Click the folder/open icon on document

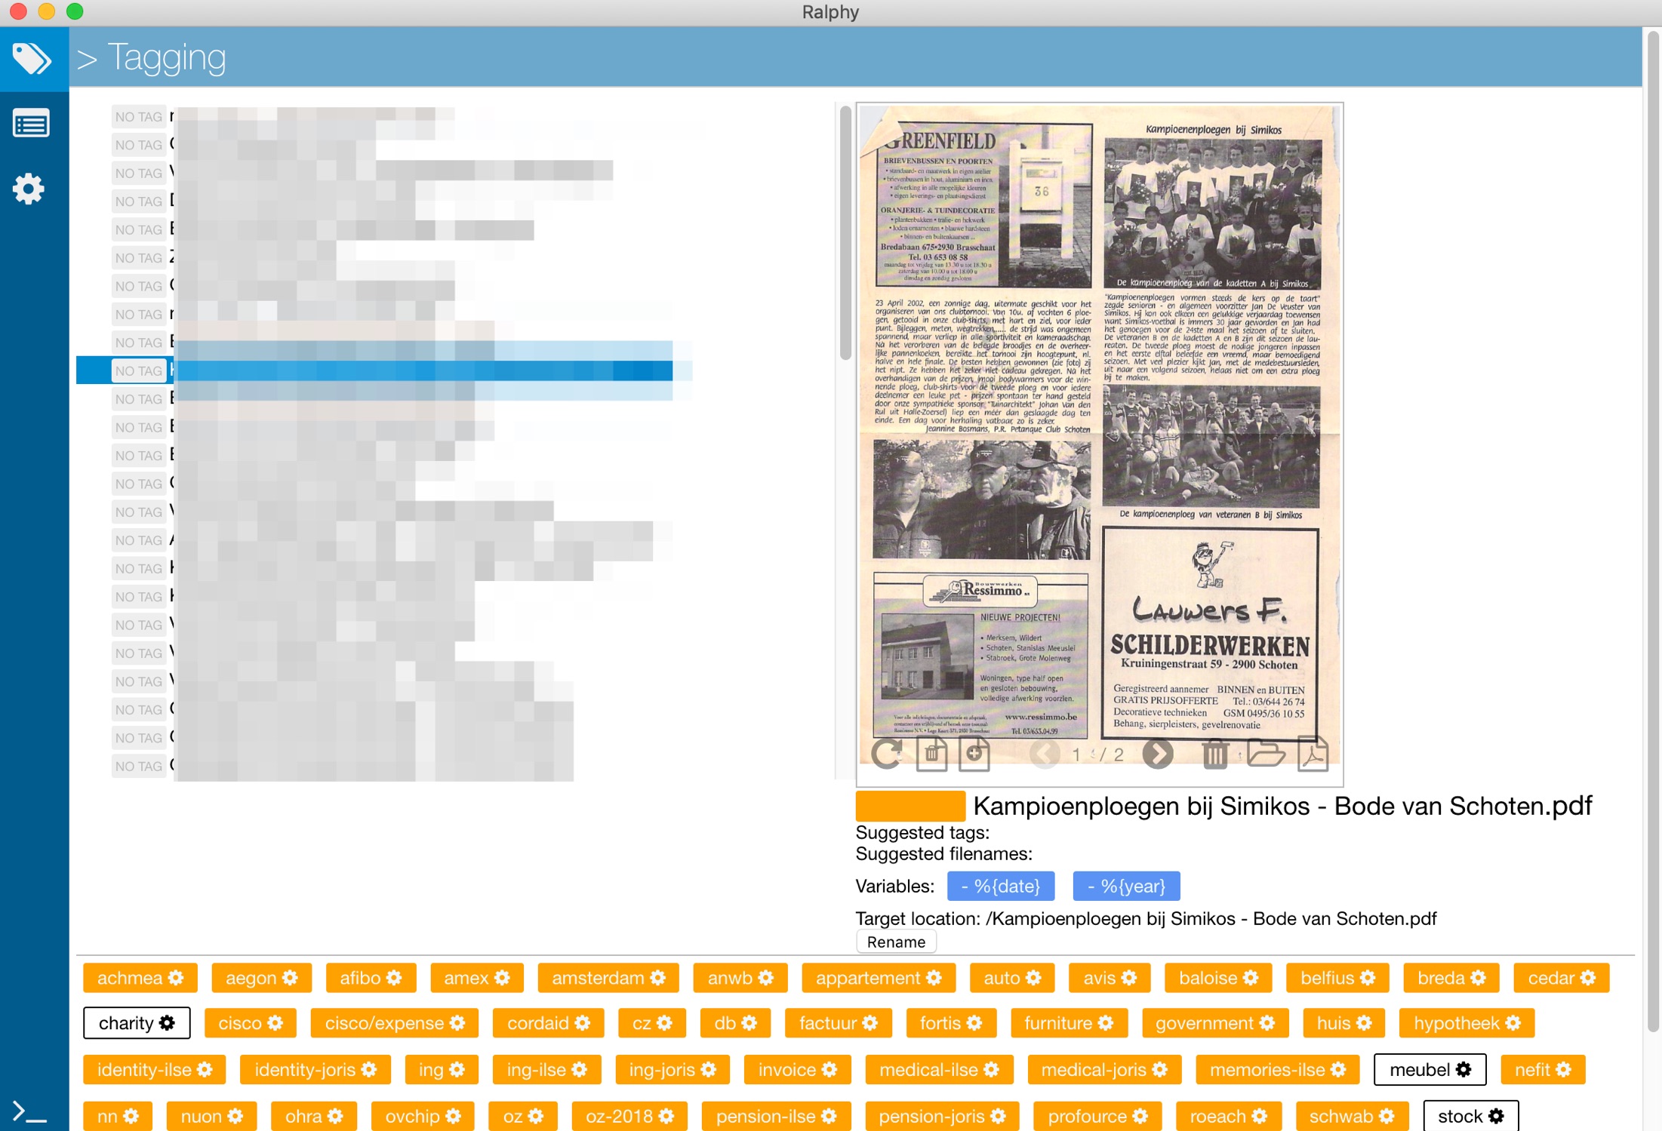[1263, 755]
